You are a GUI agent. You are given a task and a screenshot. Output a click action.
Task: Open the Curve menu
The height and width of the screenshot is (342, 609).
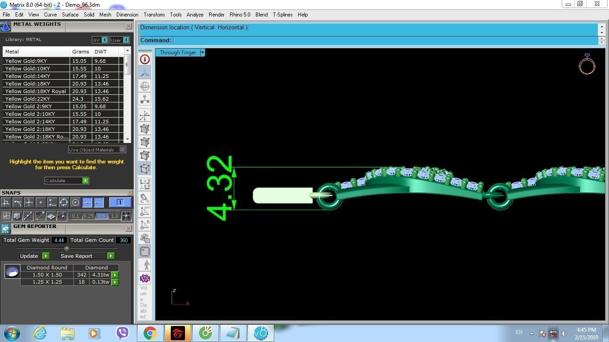point(50,15)
